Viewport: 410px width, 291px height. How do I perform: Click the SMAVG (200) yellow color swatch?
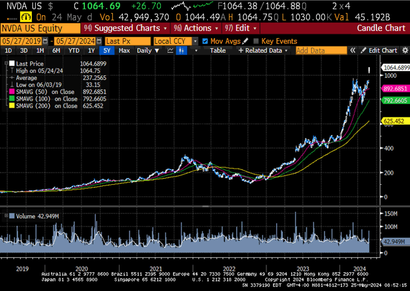(12, 106)
